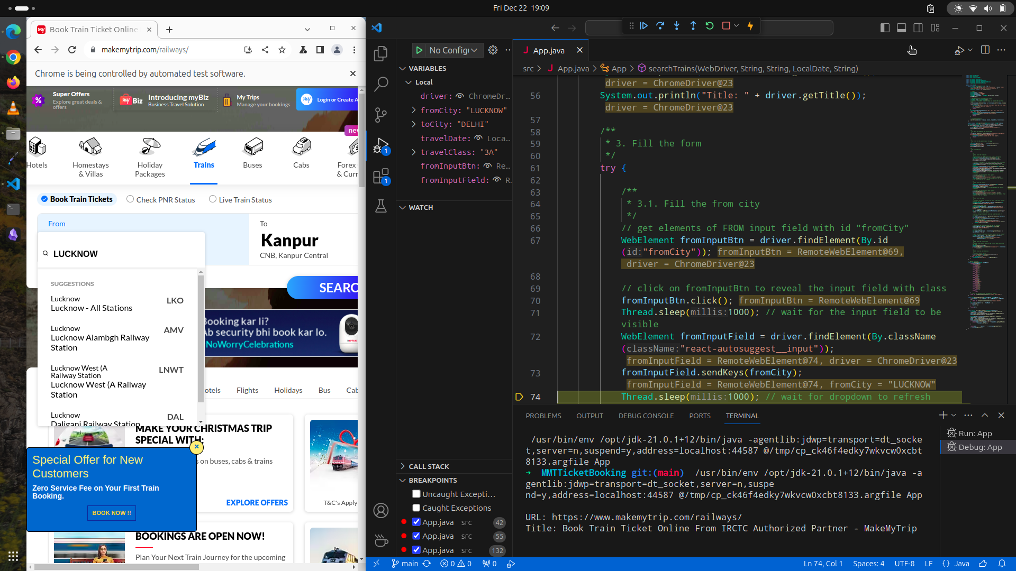Open the Search sidebar view
Viewport: 1016px width, 571px height.
pos(380,84)
